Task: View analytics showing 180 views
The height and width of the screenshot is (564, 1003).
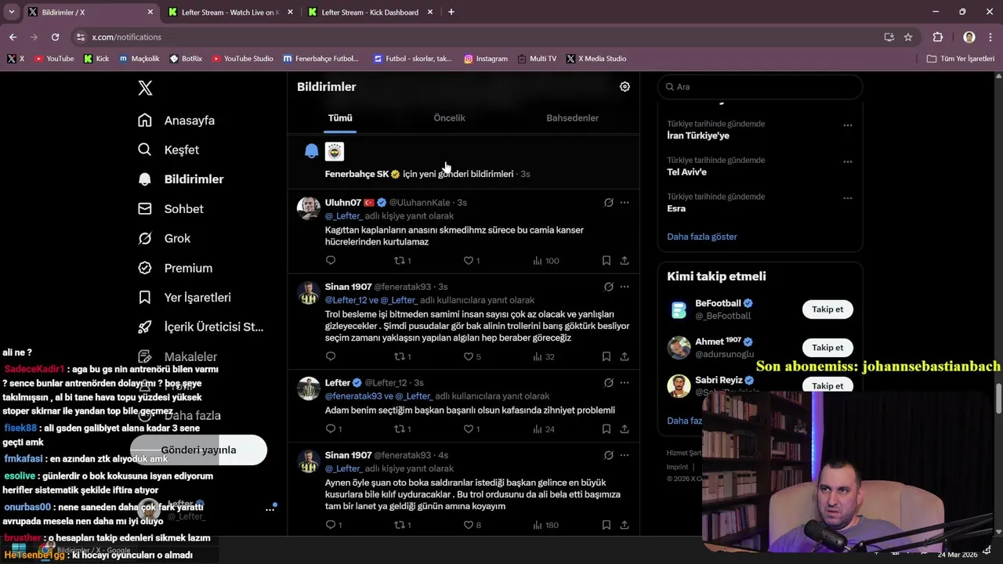Action: (545, 525)
